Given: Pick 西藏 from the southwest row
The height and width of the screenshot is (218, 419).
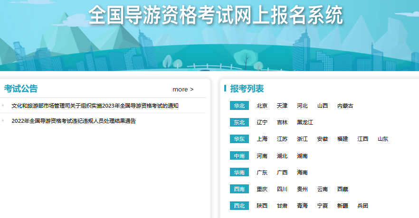Looking at the screenshot, I should [343, 189].
